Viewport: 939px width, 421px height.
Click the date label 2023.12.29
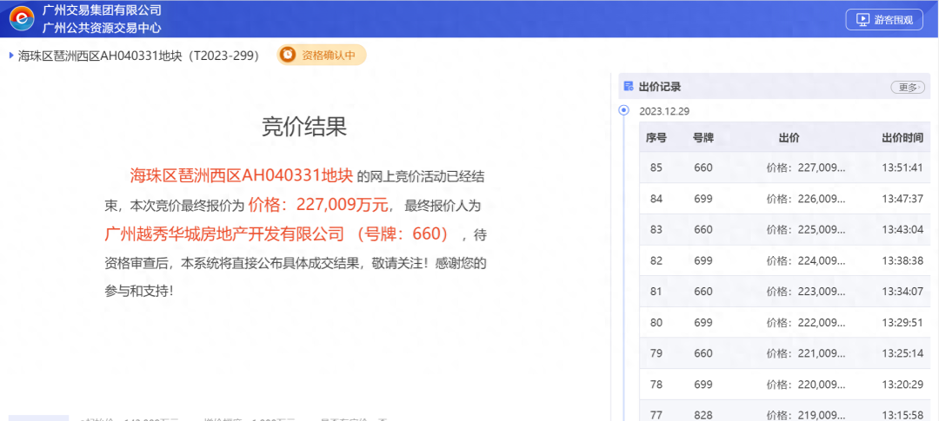click(x=665, y=111)
